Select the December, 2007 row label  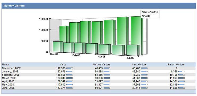coord(11,68)
